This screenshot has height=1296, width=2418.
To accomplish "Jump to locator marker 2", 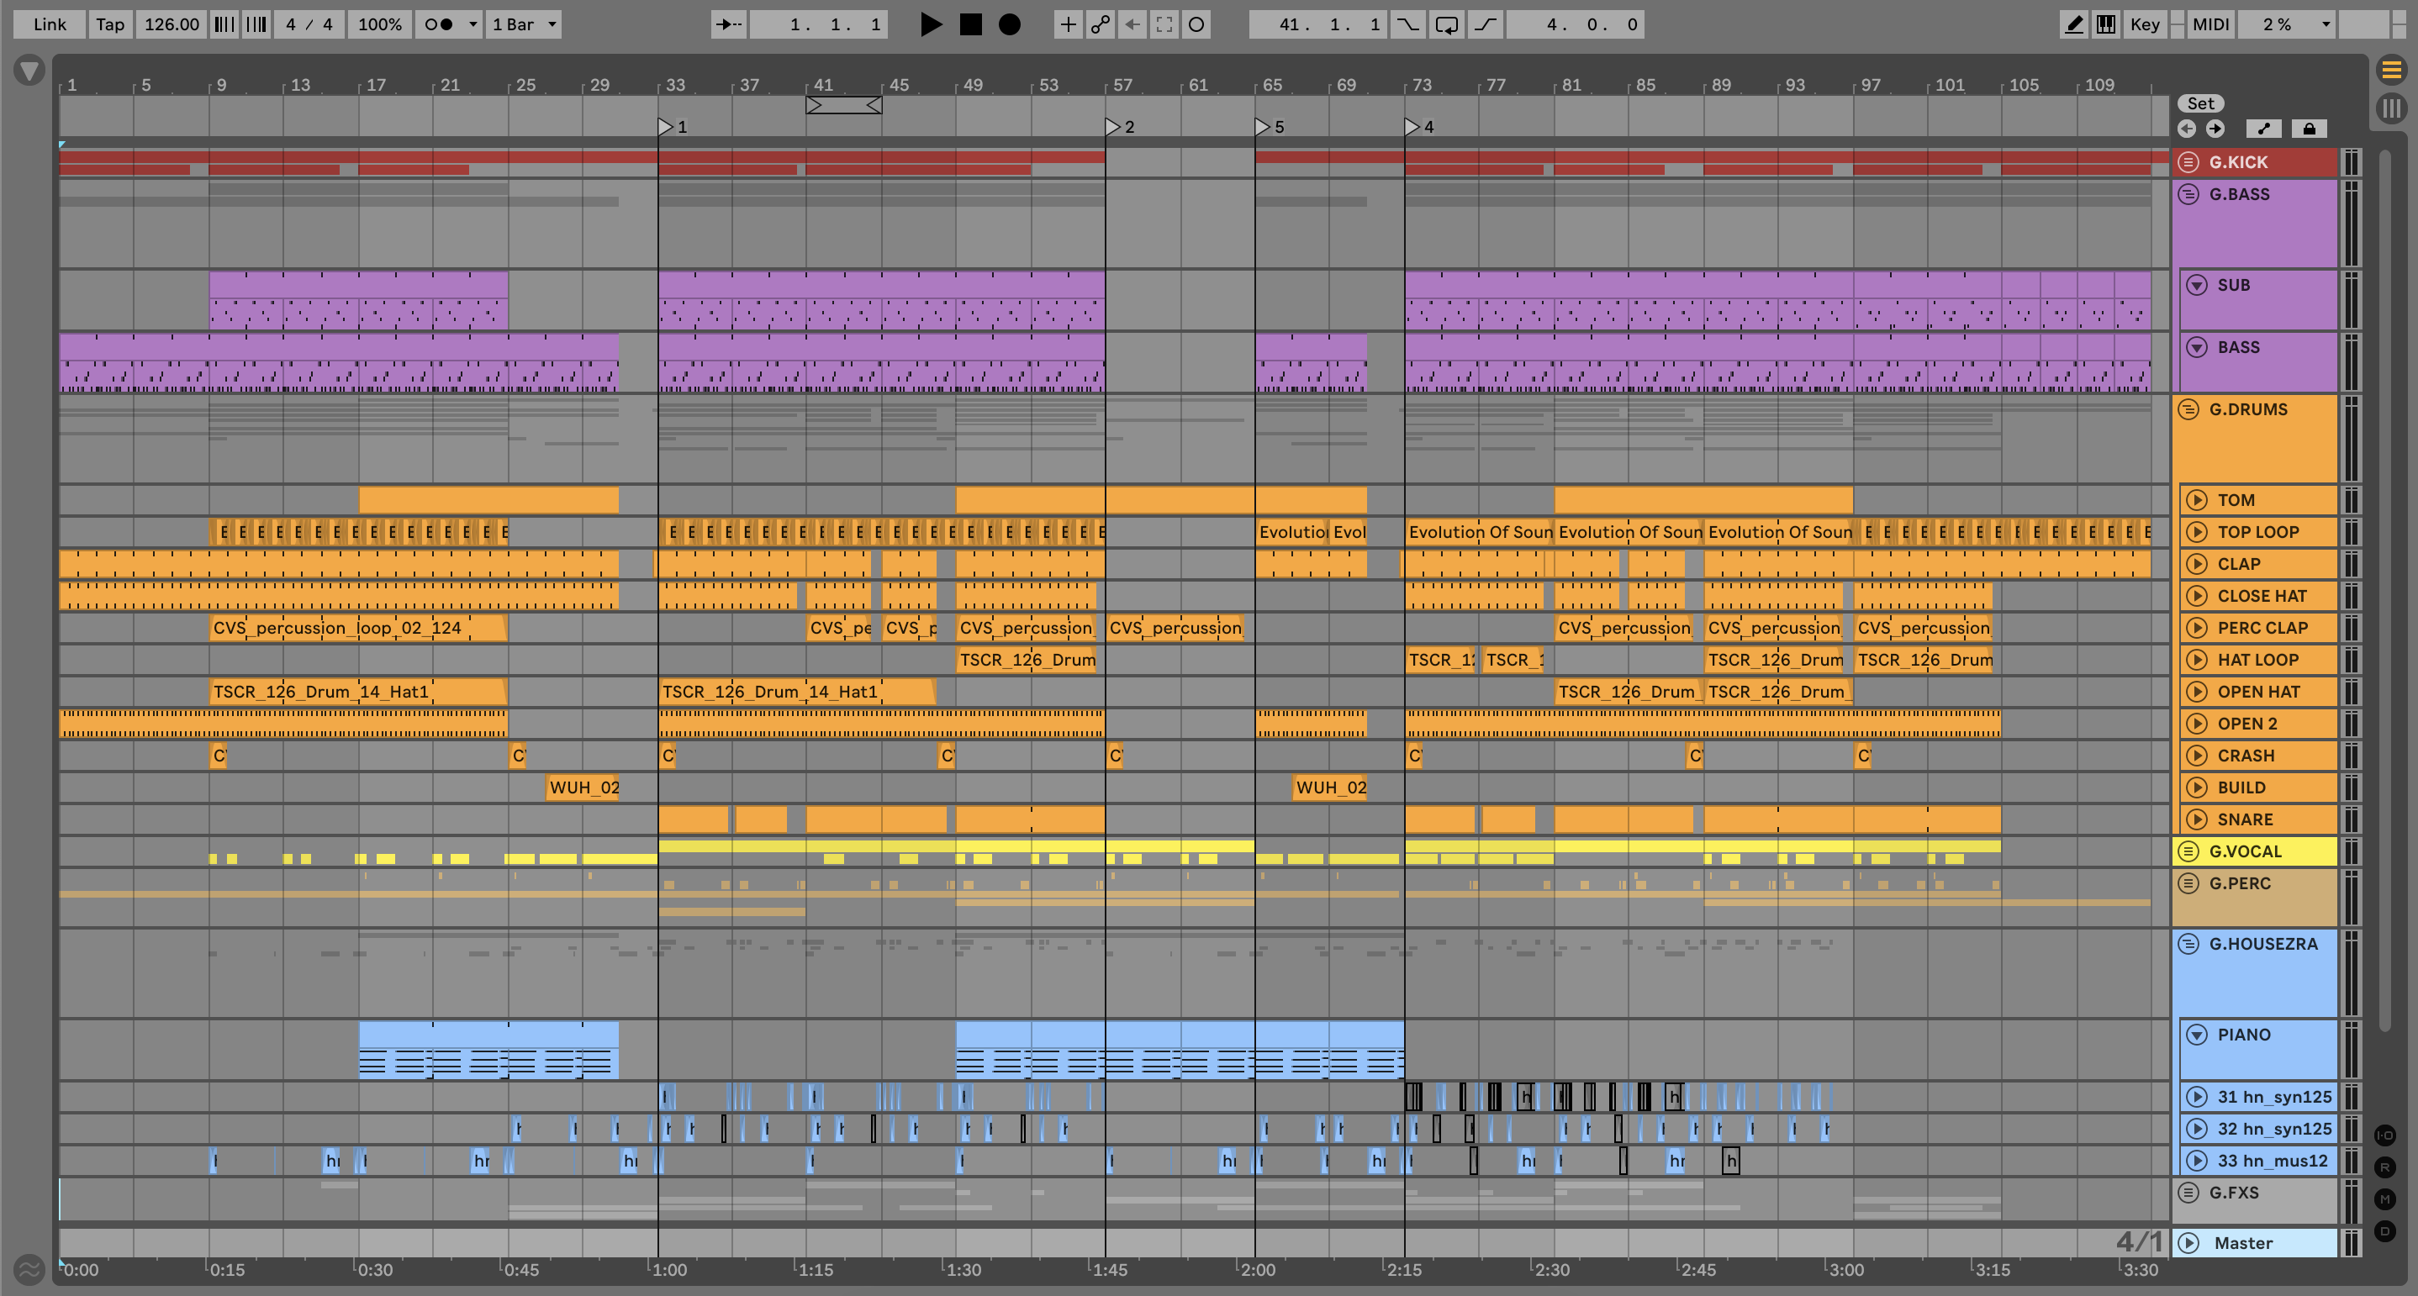I will (x=1114, y=127).
